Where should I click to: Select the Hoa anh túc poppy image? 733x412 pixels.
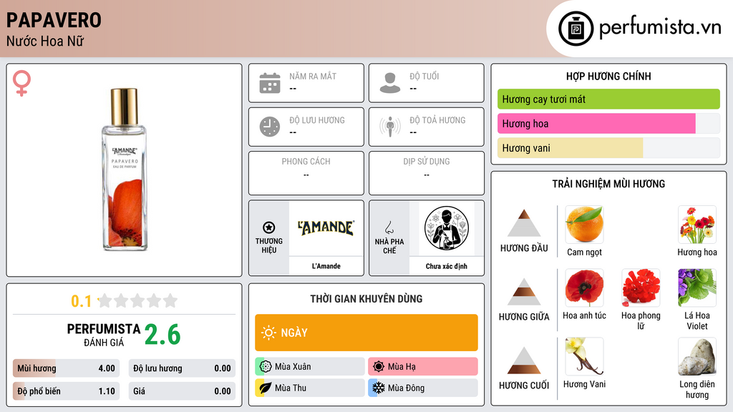[x=584, y=288]
